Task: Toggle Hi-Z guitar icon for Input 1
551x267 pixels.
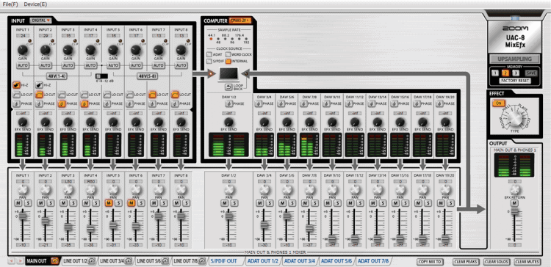Action: pyautogui.click(x=16, y=85)
